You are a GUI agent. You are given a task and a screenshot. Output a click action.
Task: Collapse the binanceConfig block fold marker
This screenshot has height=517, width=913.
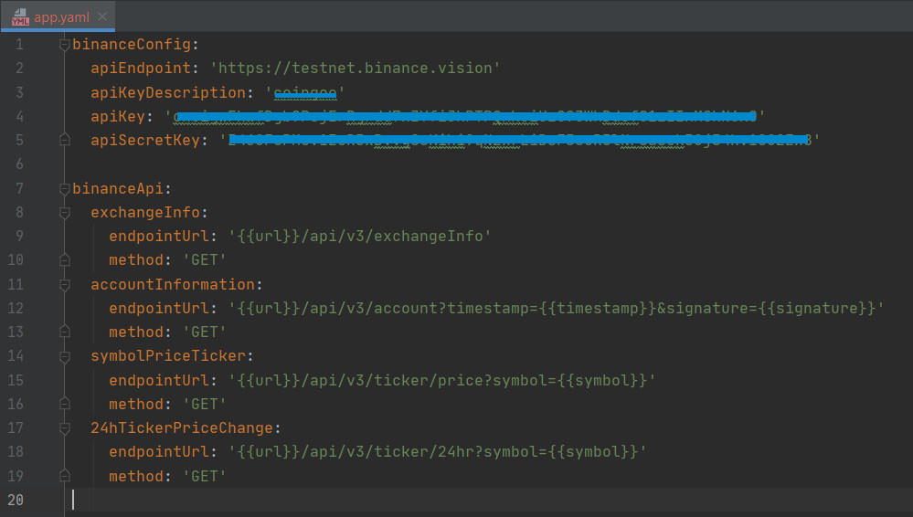pyautogui.click(x=65, y=45)
